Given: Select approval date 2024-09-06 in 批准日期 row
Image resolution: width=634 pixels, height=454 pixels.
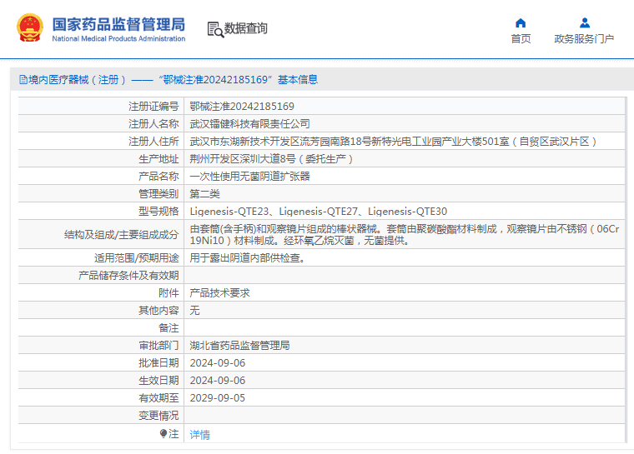Looking at the screenshot, I should click(x=218, y=362).
